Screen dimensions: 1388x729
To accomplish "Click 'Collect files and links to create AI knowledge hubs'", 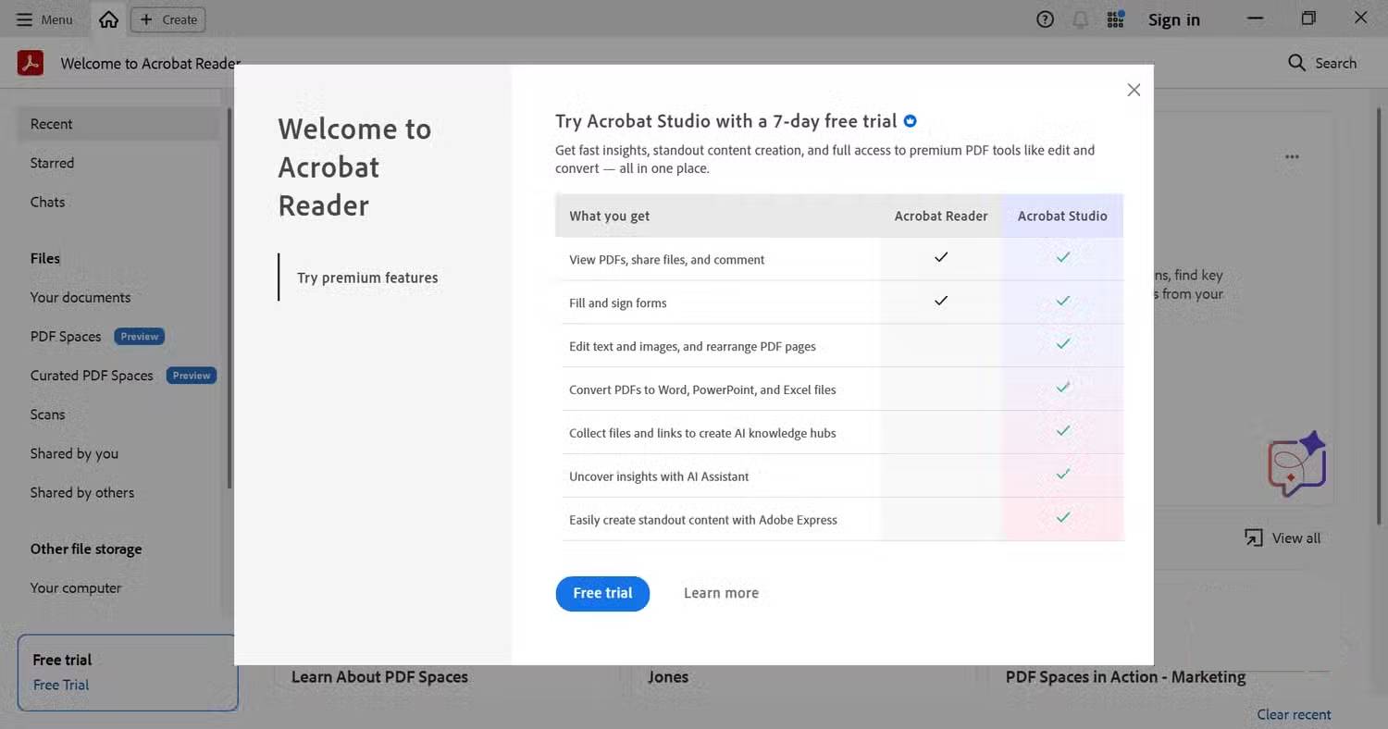I will 702,433.
